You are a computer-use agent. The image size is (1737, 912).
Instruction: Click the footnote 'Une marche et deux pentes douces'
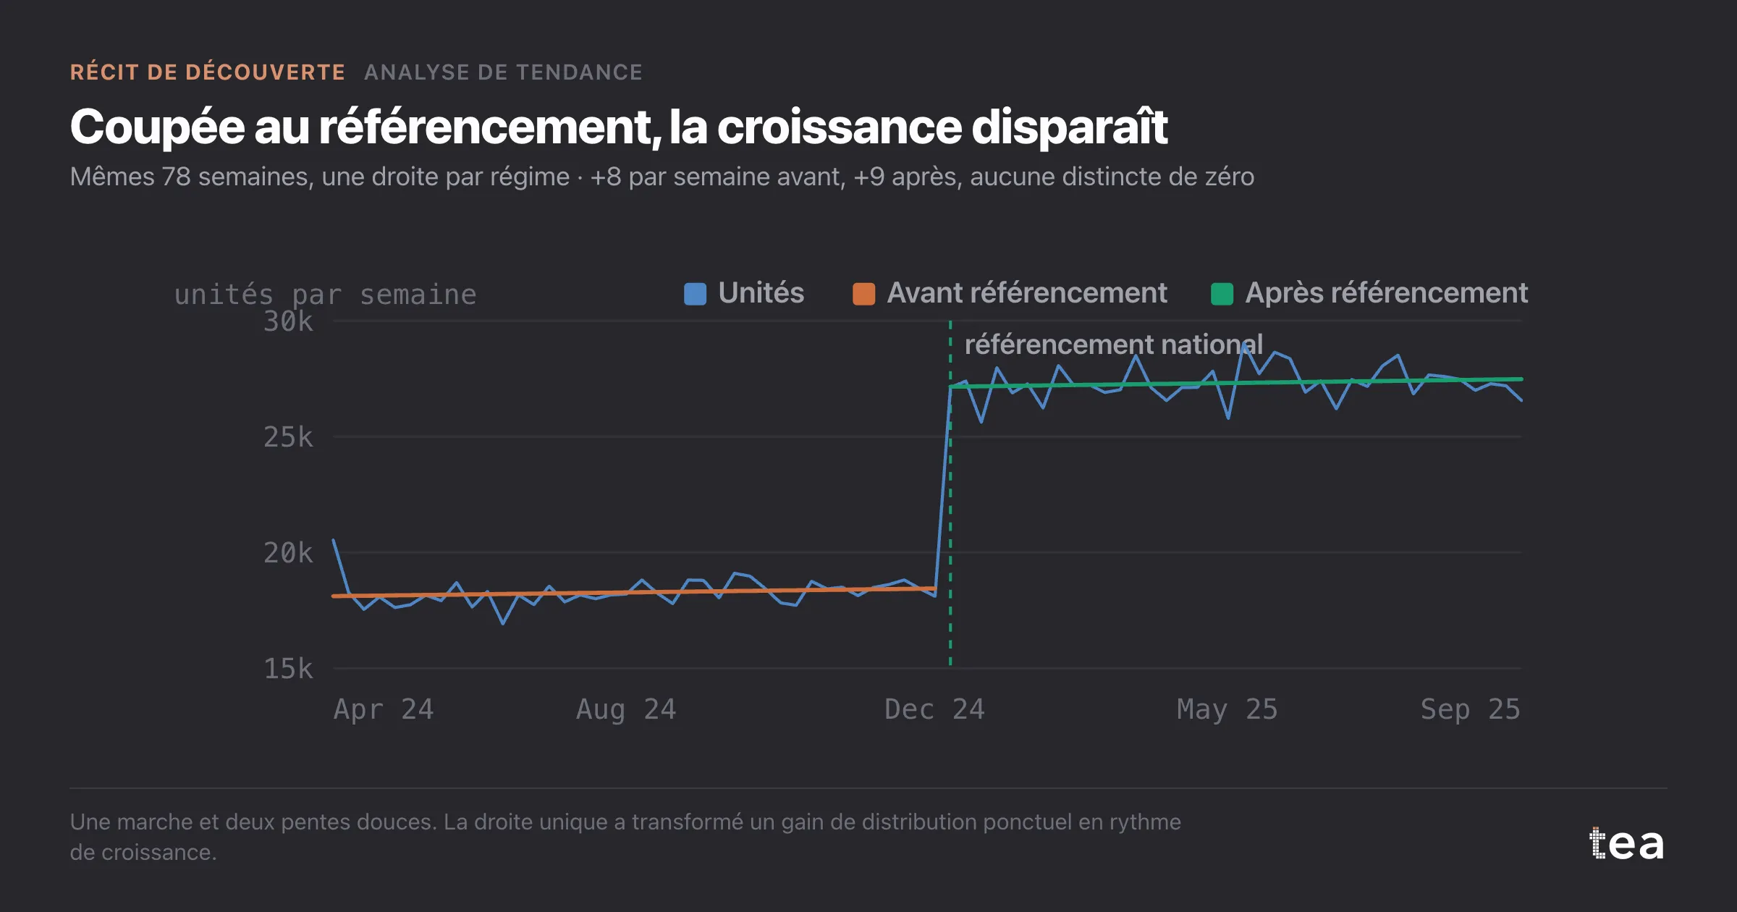(625, 837)
